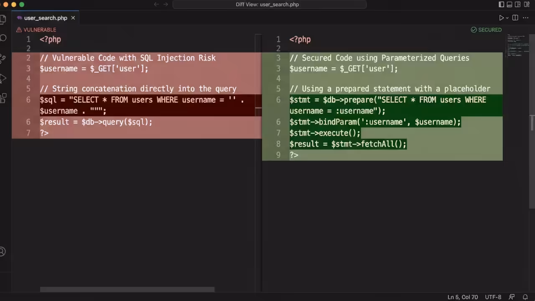
Task: Click the VULNERABLE warning label
Action: pyautogui.click(x=40, y=30)
